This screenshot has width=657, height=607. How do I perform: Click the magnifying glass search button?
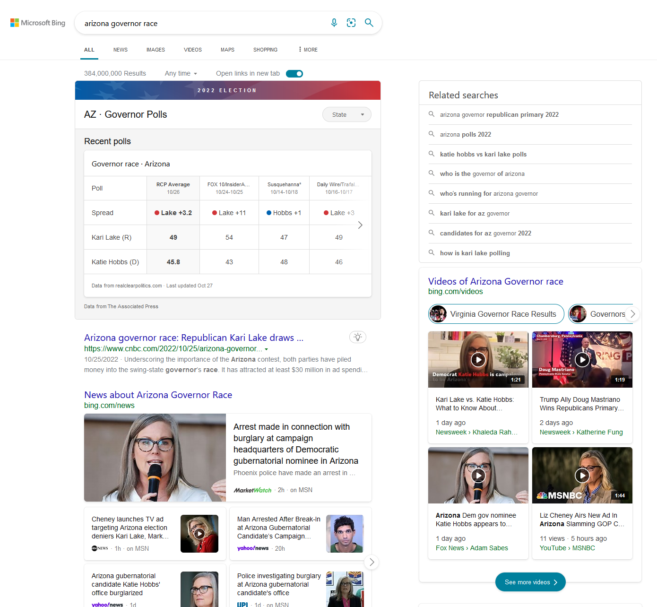coord(369,23)
